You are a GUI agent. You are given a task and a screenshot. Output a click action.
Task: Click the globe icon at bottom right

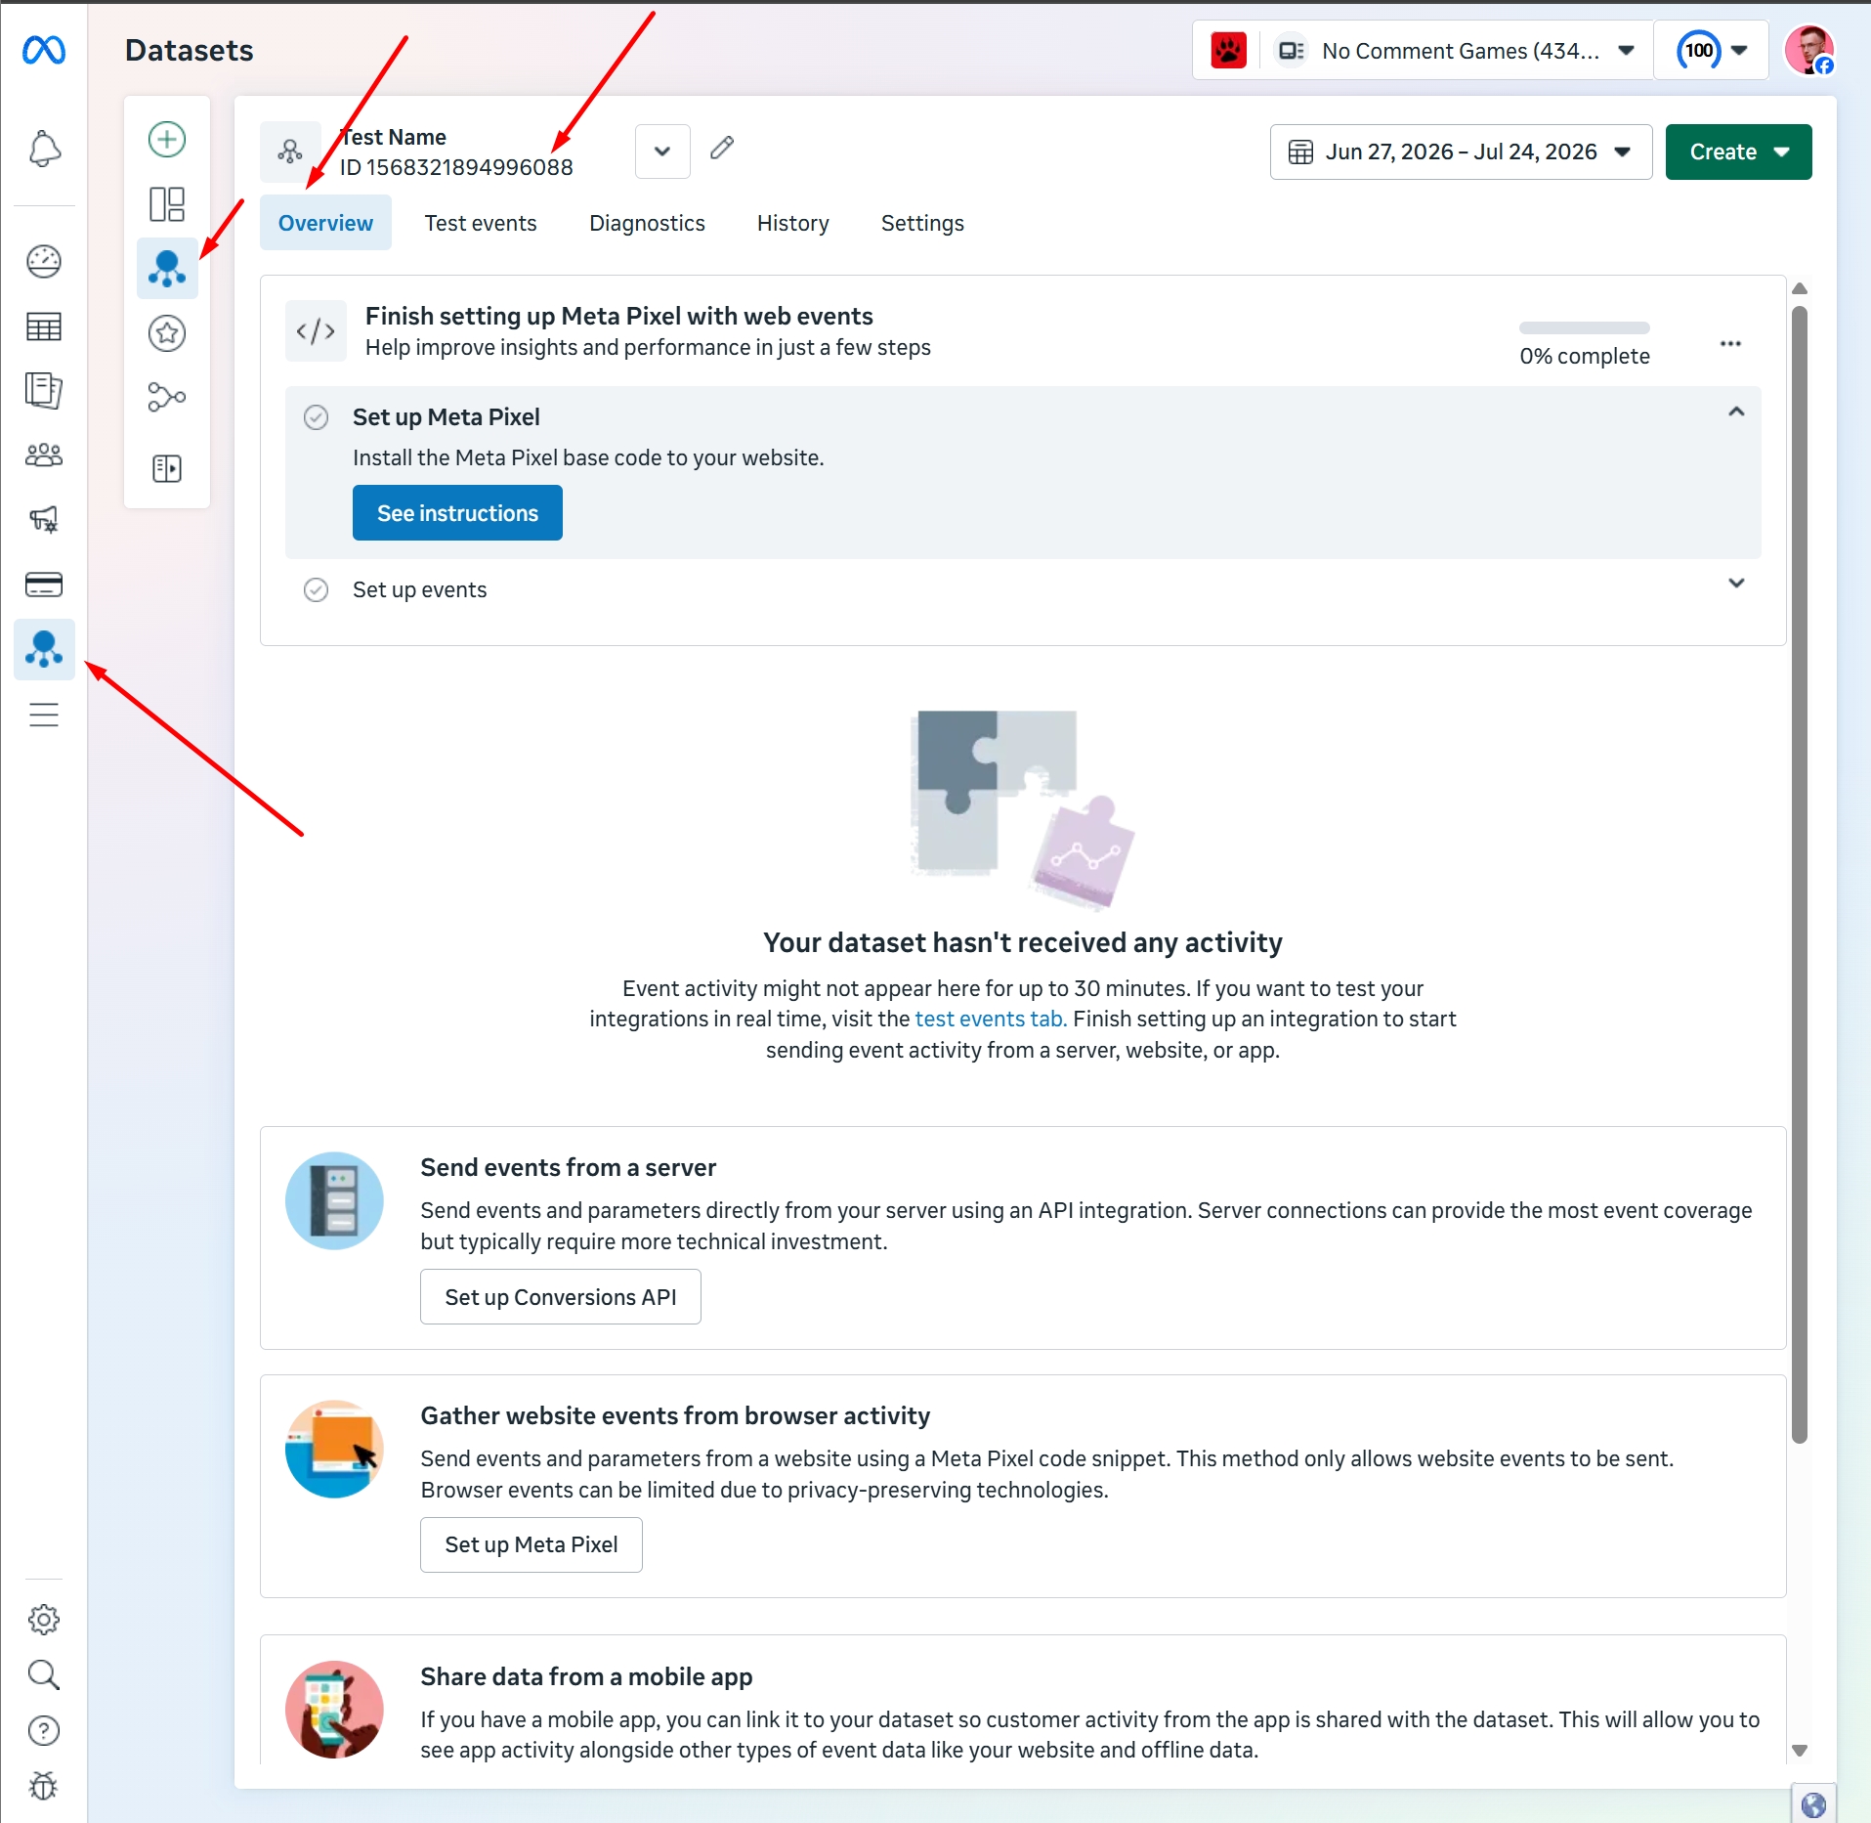1813,1804
